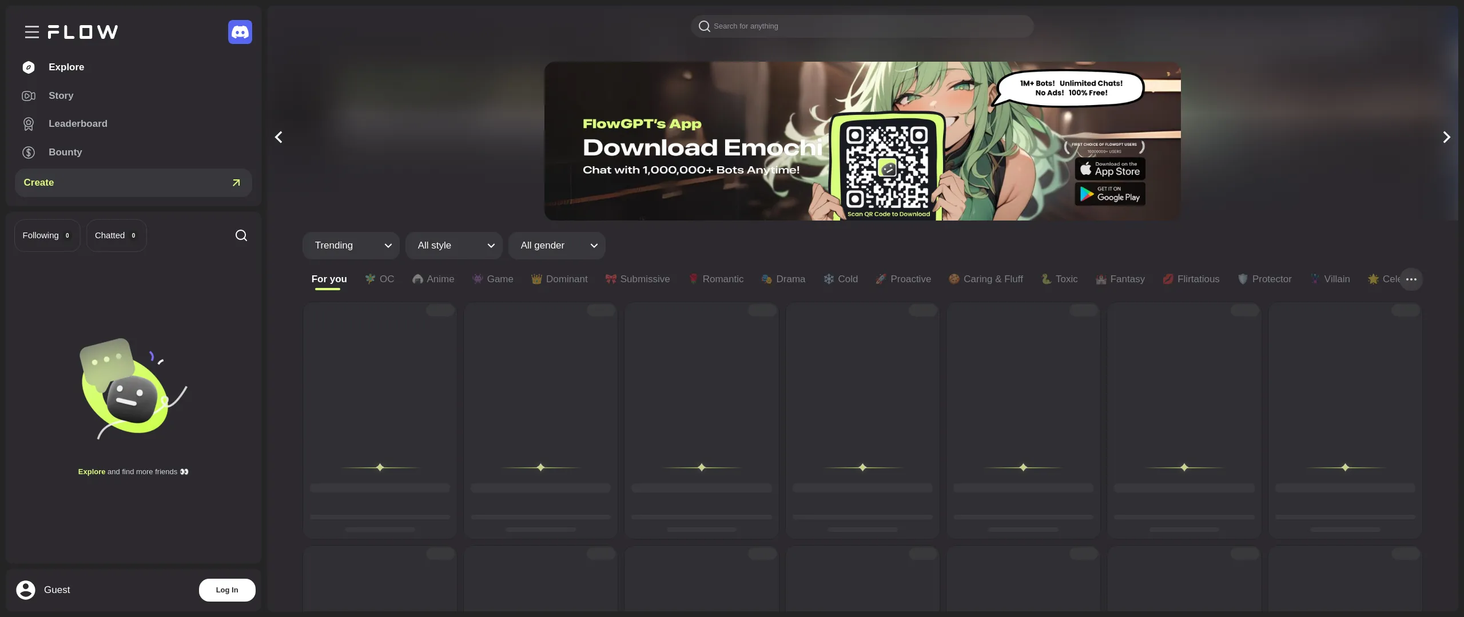Open the hamburger menu next to FLOW logo
This screenshot has width=1464, height=617.
(x=32, y=32)
